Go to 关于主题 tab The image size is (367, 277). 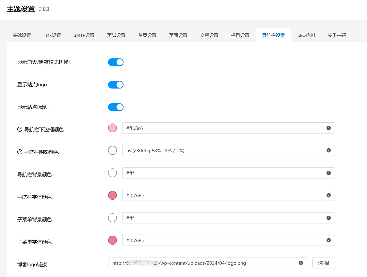click(x=337, y=35)
